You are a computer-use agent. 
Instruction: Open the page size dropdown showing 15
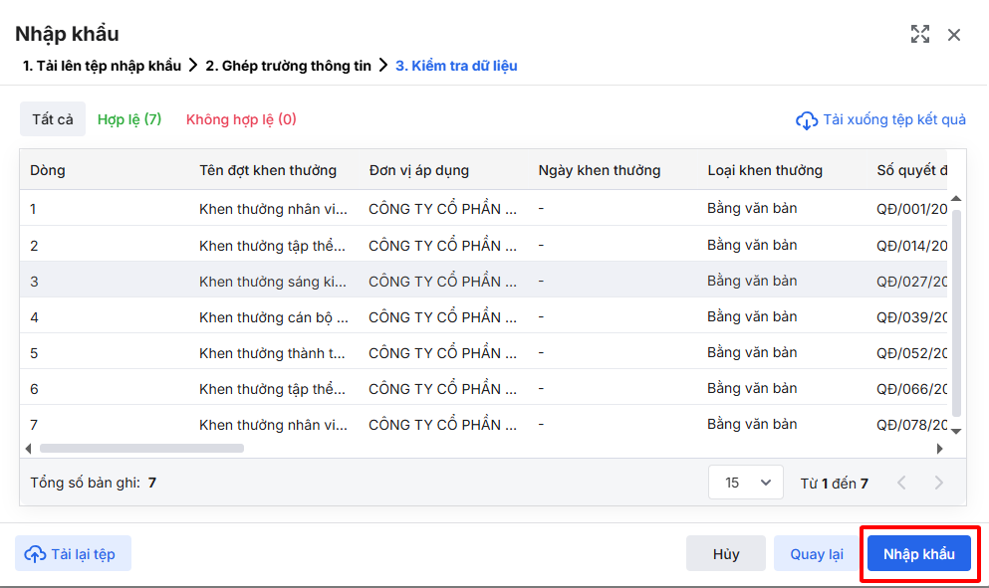746,483
